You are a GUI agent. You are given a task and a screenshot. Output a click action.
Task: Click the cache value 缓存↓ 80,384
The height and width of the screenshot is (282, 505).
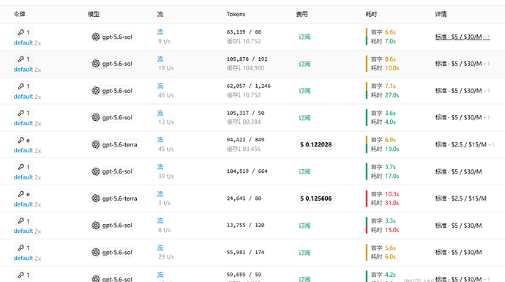(x=244, y=122)
